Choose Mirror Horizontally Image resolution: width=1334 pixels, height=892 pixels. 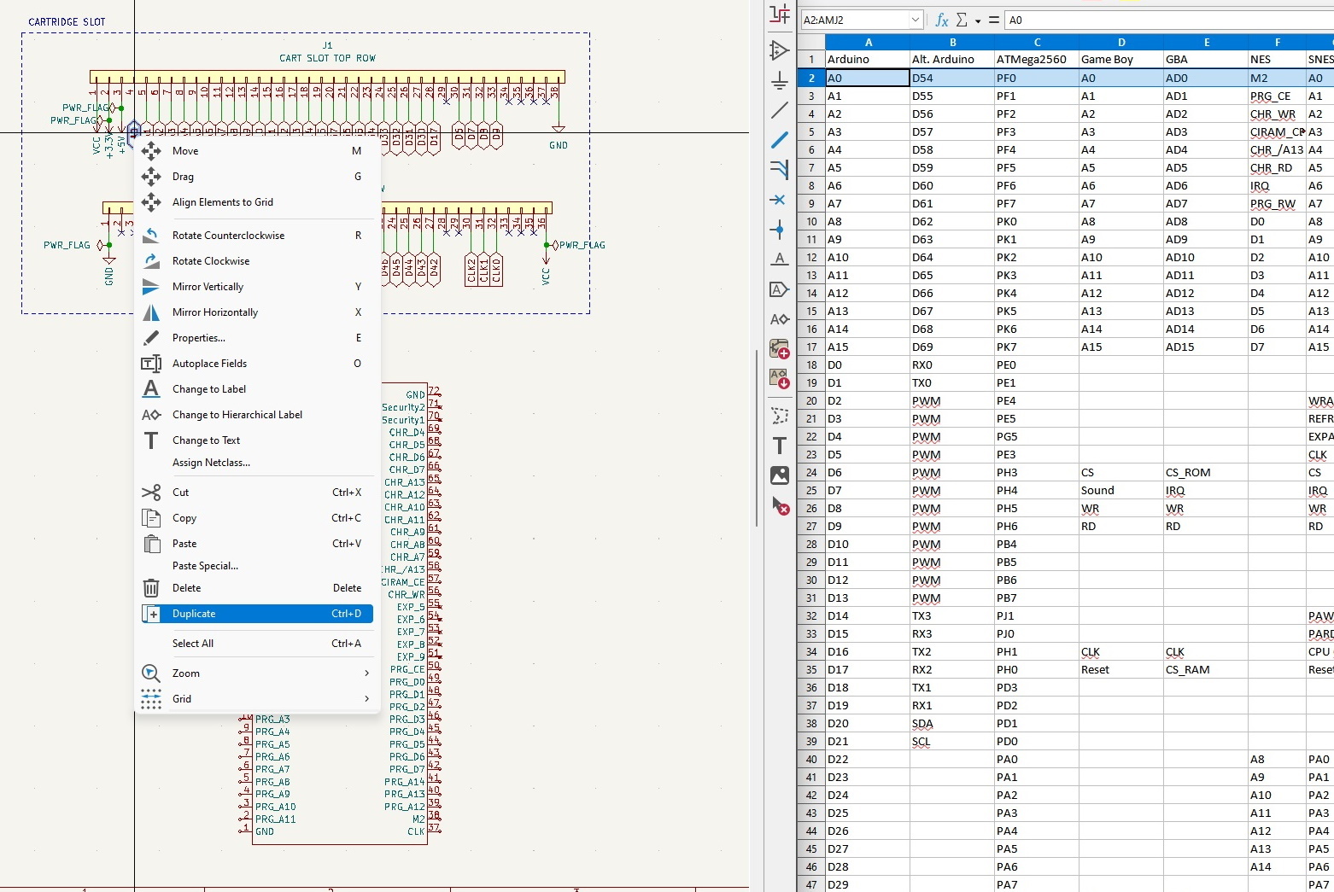257,312
